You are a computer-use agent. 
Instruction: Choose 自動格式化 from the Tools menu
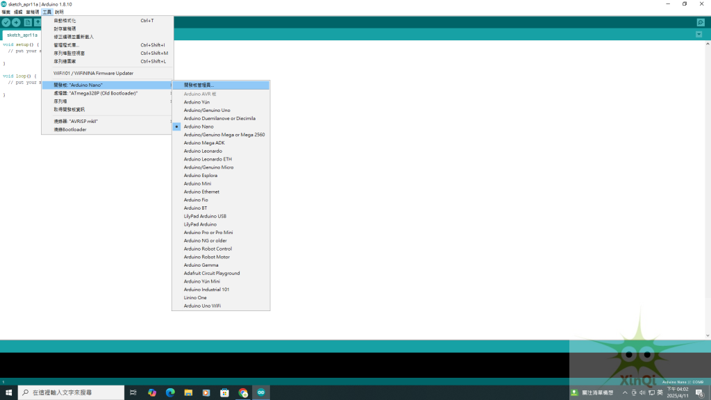[108, 20]
